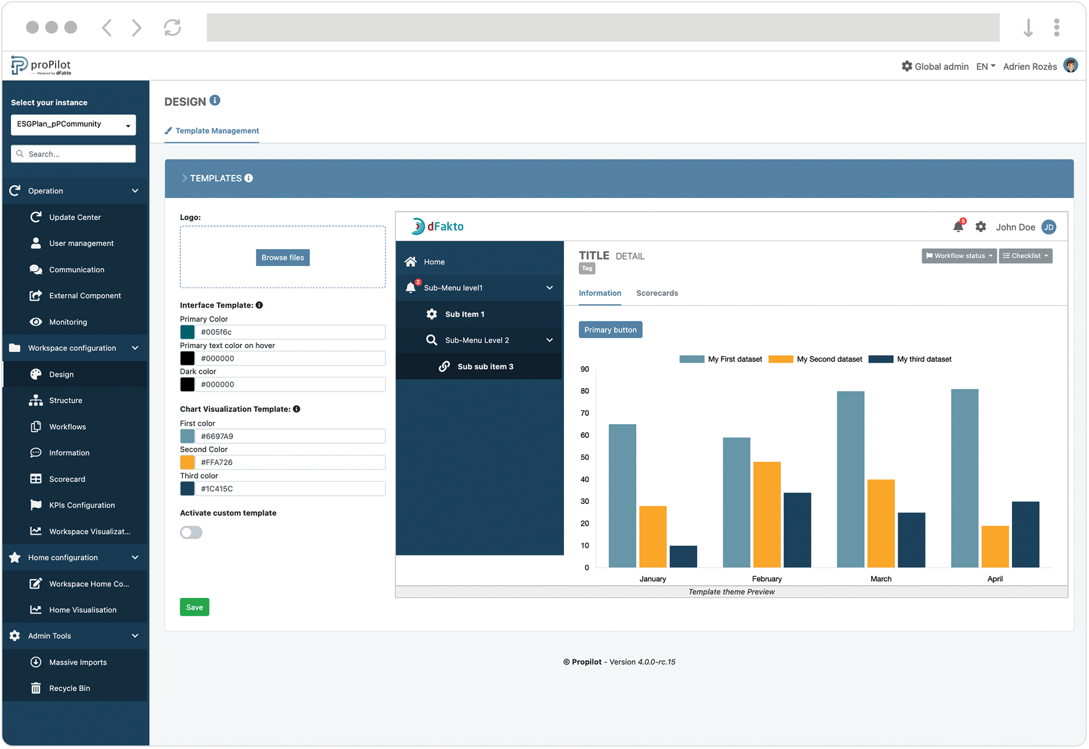The width and height of the screenshot is (1089, 749).
Task: Open Massive Imports in the sidebar
Action: 78,662
